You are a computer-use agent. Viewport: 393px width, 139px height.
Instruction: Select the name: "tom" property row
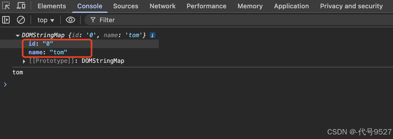(x=48, y=52)
